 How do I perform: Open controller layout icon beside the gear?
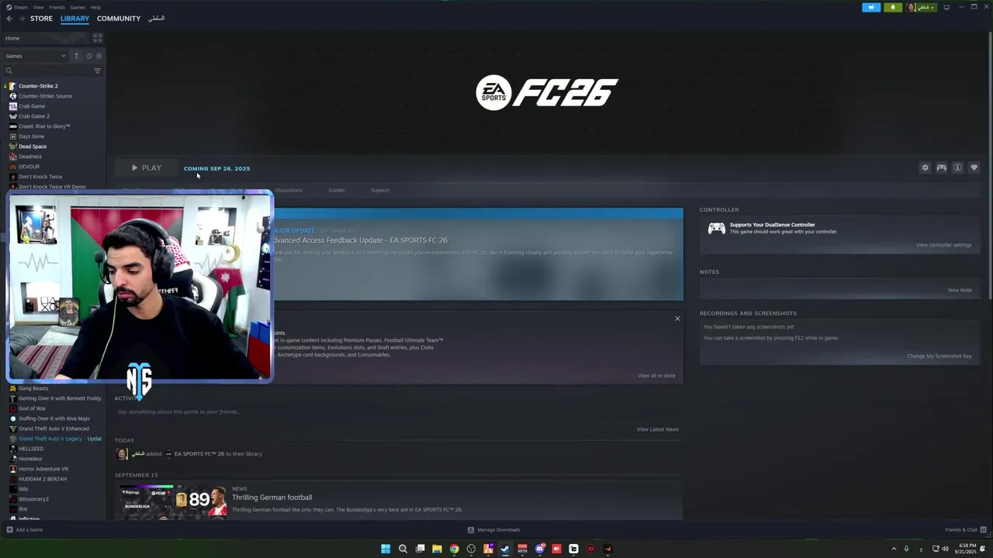tap(941, 168)
